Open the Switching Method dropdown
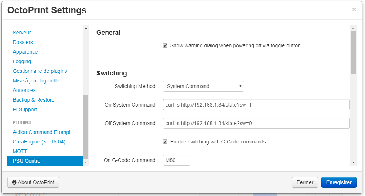This screenshot has height=196, width=365. [x=203, y=86]
